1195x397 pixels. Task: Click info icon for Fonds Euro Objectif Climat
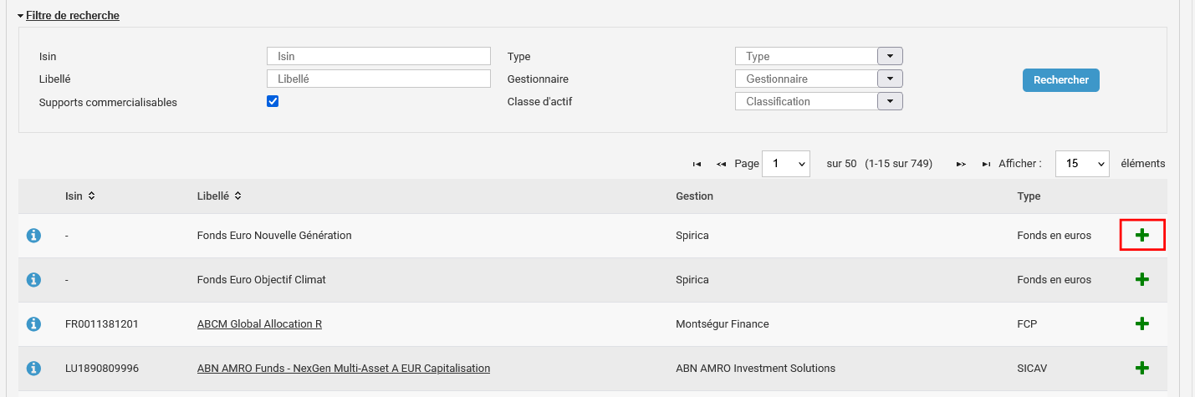pos(34,280)
